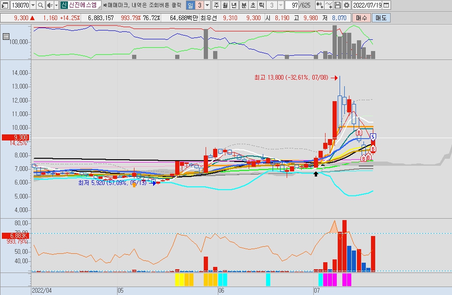Click the black up arrow signal marker
452x295 pixels.
[x=316, y=174]
